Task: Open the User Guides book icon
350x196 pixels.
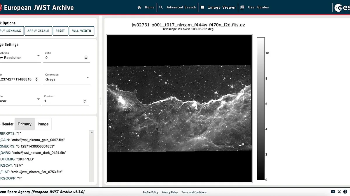Action: (x=242, y=8)
